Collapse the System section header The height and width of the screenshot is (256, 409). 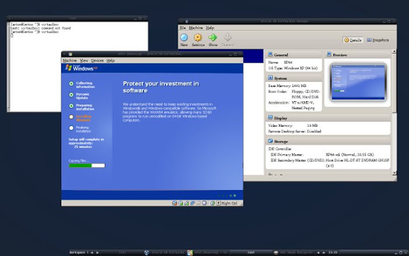coord(294,78)
